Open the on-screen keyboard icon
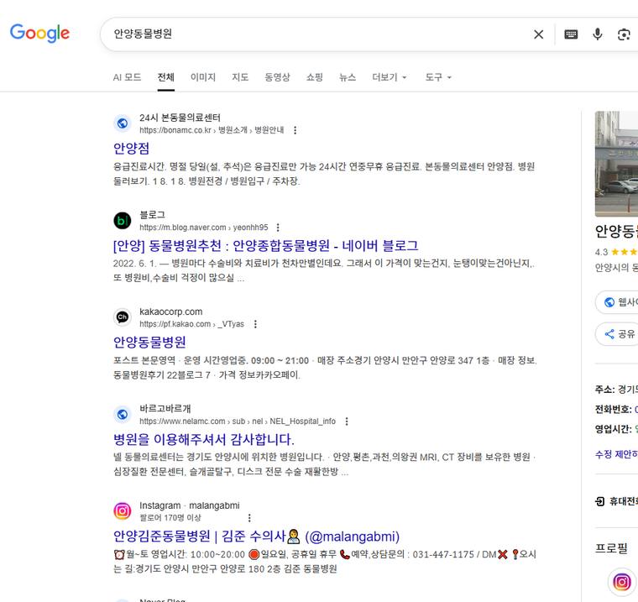Viewport: 638px width, 602px height. click(571, 34)
